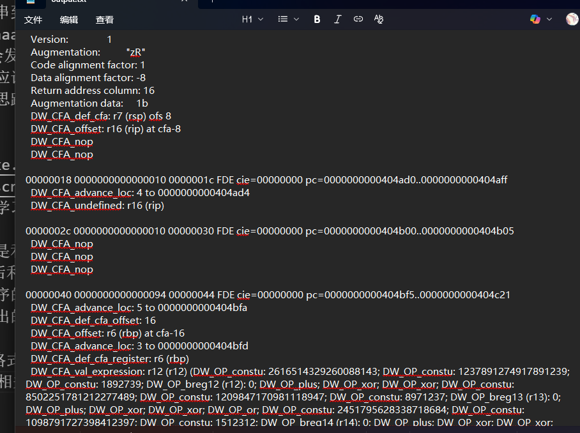Toggle italic formatting
The height and width of the screenshot is (433, 580).
tap(337, 19)
